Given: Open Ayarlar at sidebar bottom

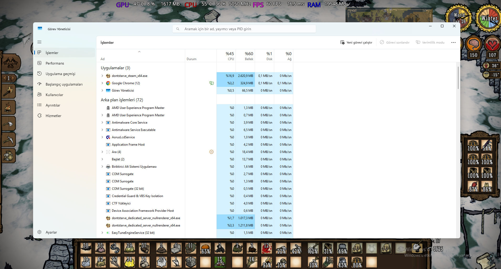Looking at the screenshot, I should click(65, 232).
